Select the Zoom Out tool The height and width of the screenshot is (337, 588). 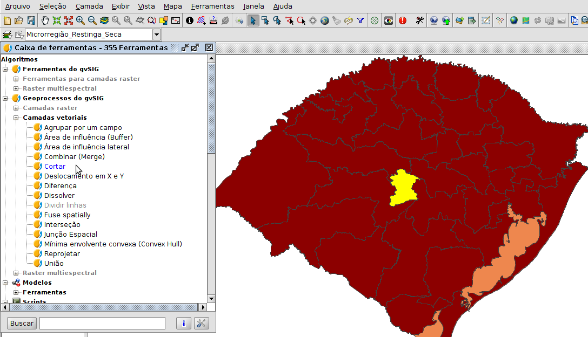coord(90,20)
